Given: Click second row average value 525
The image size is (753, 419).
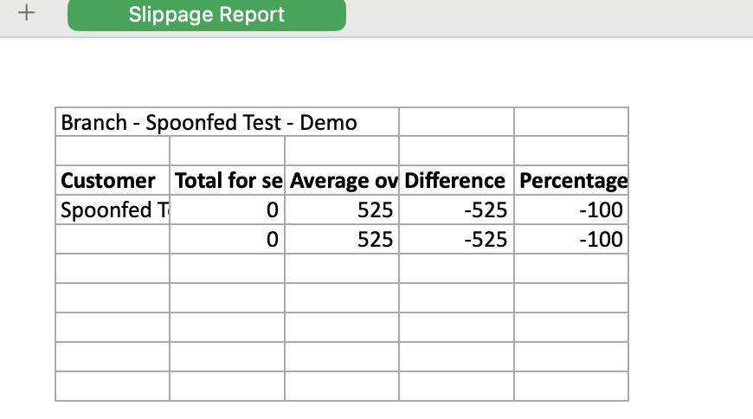Looking at the screenshot, I should click(x=342, y=239).
